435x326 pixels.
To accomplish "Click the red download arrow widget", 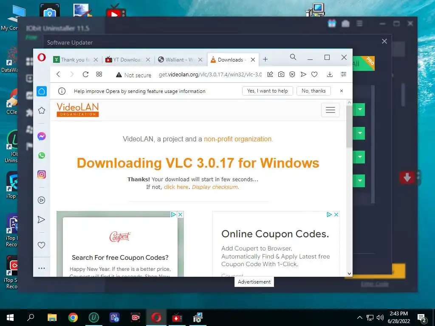I will coord(407,177).
